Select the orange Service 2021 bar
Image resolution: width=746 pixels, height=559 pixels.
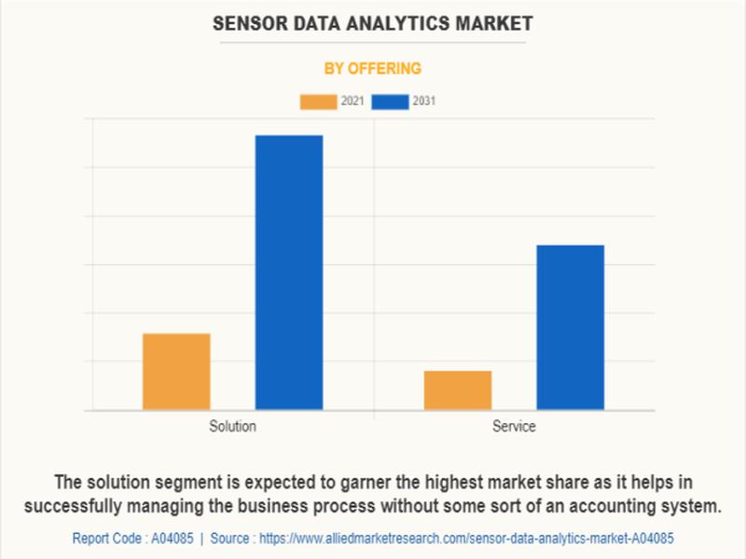coord(458,390)
